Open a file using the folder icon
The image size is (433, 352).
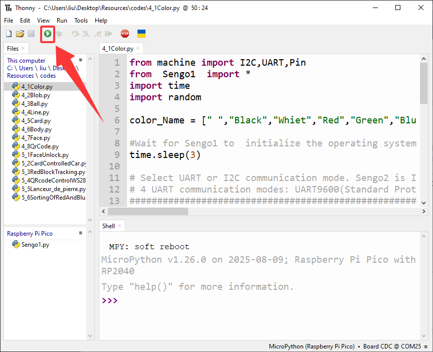(x=20, y=34)
